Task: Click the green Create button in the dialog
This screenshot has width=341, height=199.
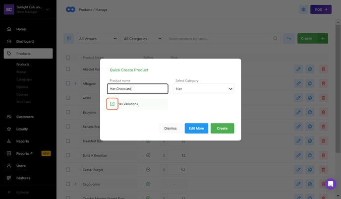Action: [222, 128]
